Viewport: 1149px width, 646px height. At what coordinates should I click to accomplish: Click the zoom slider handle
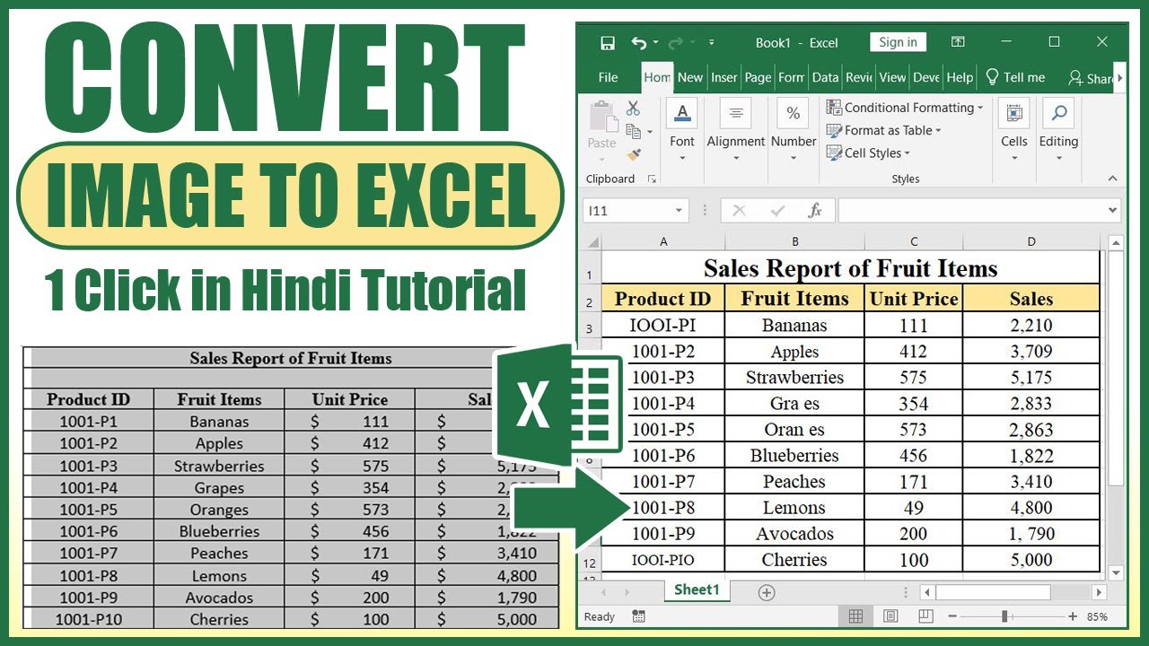click(1004, 616)
